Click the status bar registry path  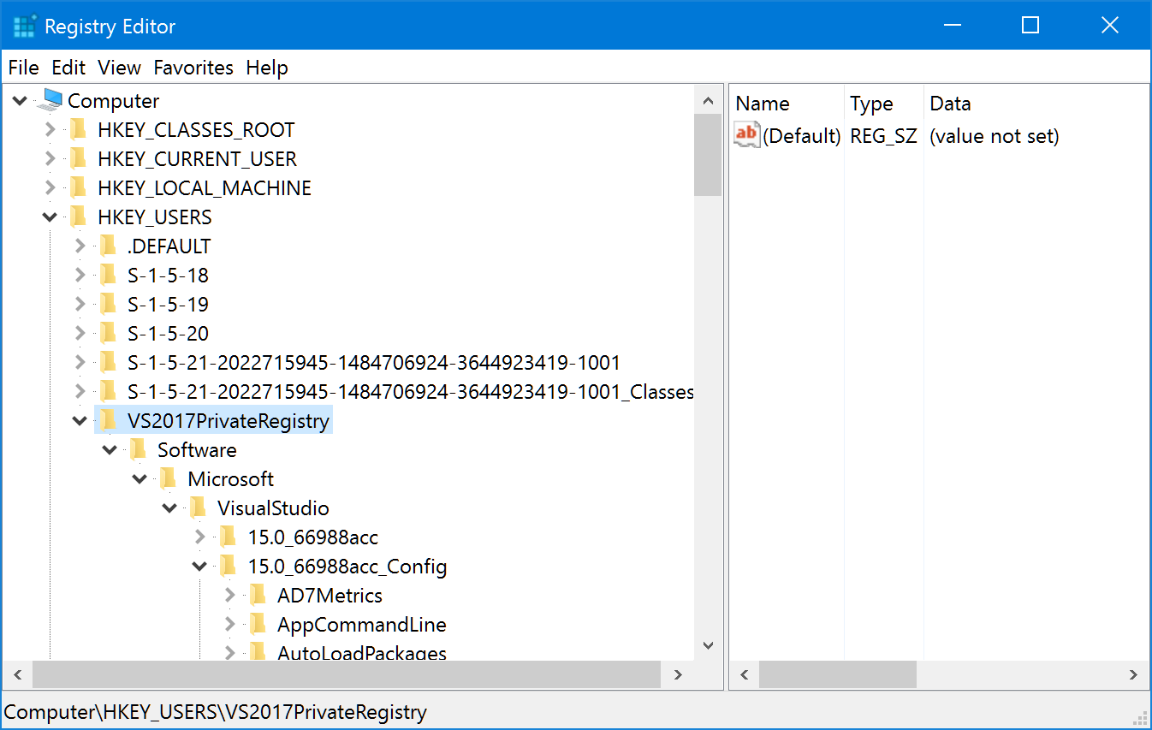[216, 712]
